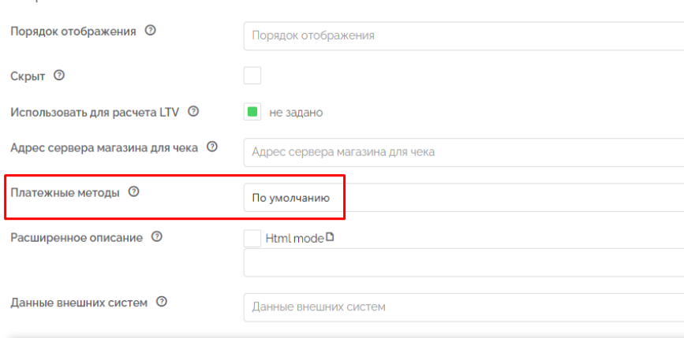The width and height of the screenshot is (684, 338).
Task: Open help hint for Платежные методы
Action: (133, 191)
